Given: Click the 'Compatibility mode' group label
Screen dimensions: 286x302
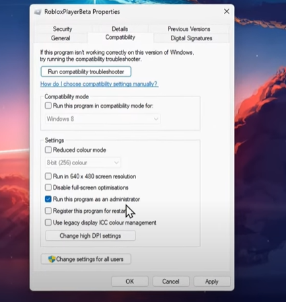Looking at the screenshot, I should (67, 96).
